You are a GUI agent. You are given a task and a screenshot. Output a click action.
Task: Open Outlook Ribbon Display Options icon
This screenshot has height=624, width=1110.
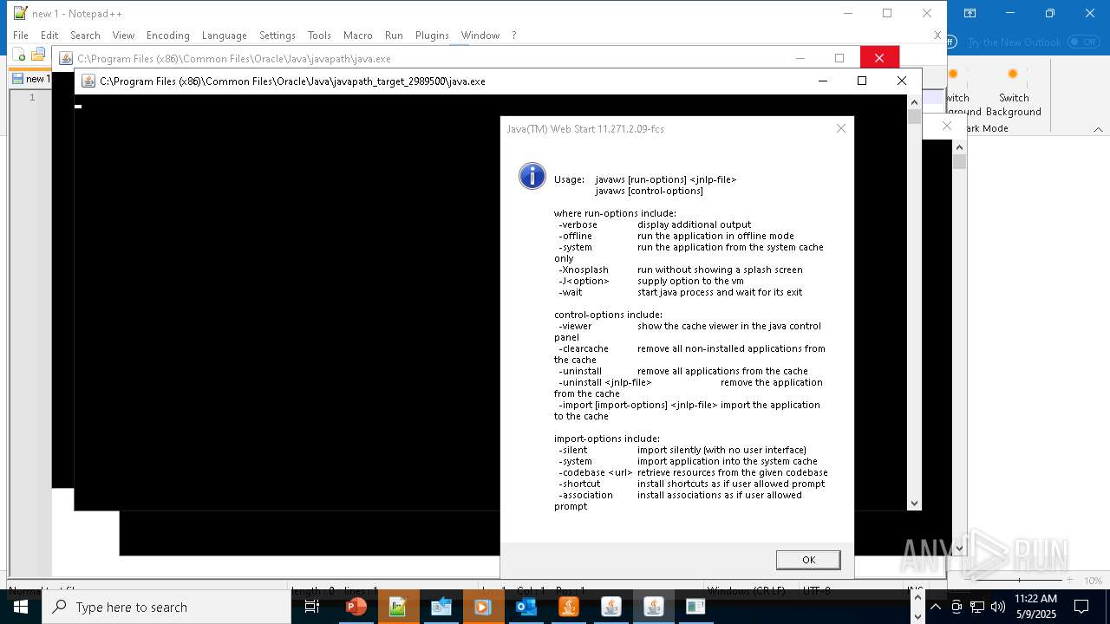pos(970,13)
